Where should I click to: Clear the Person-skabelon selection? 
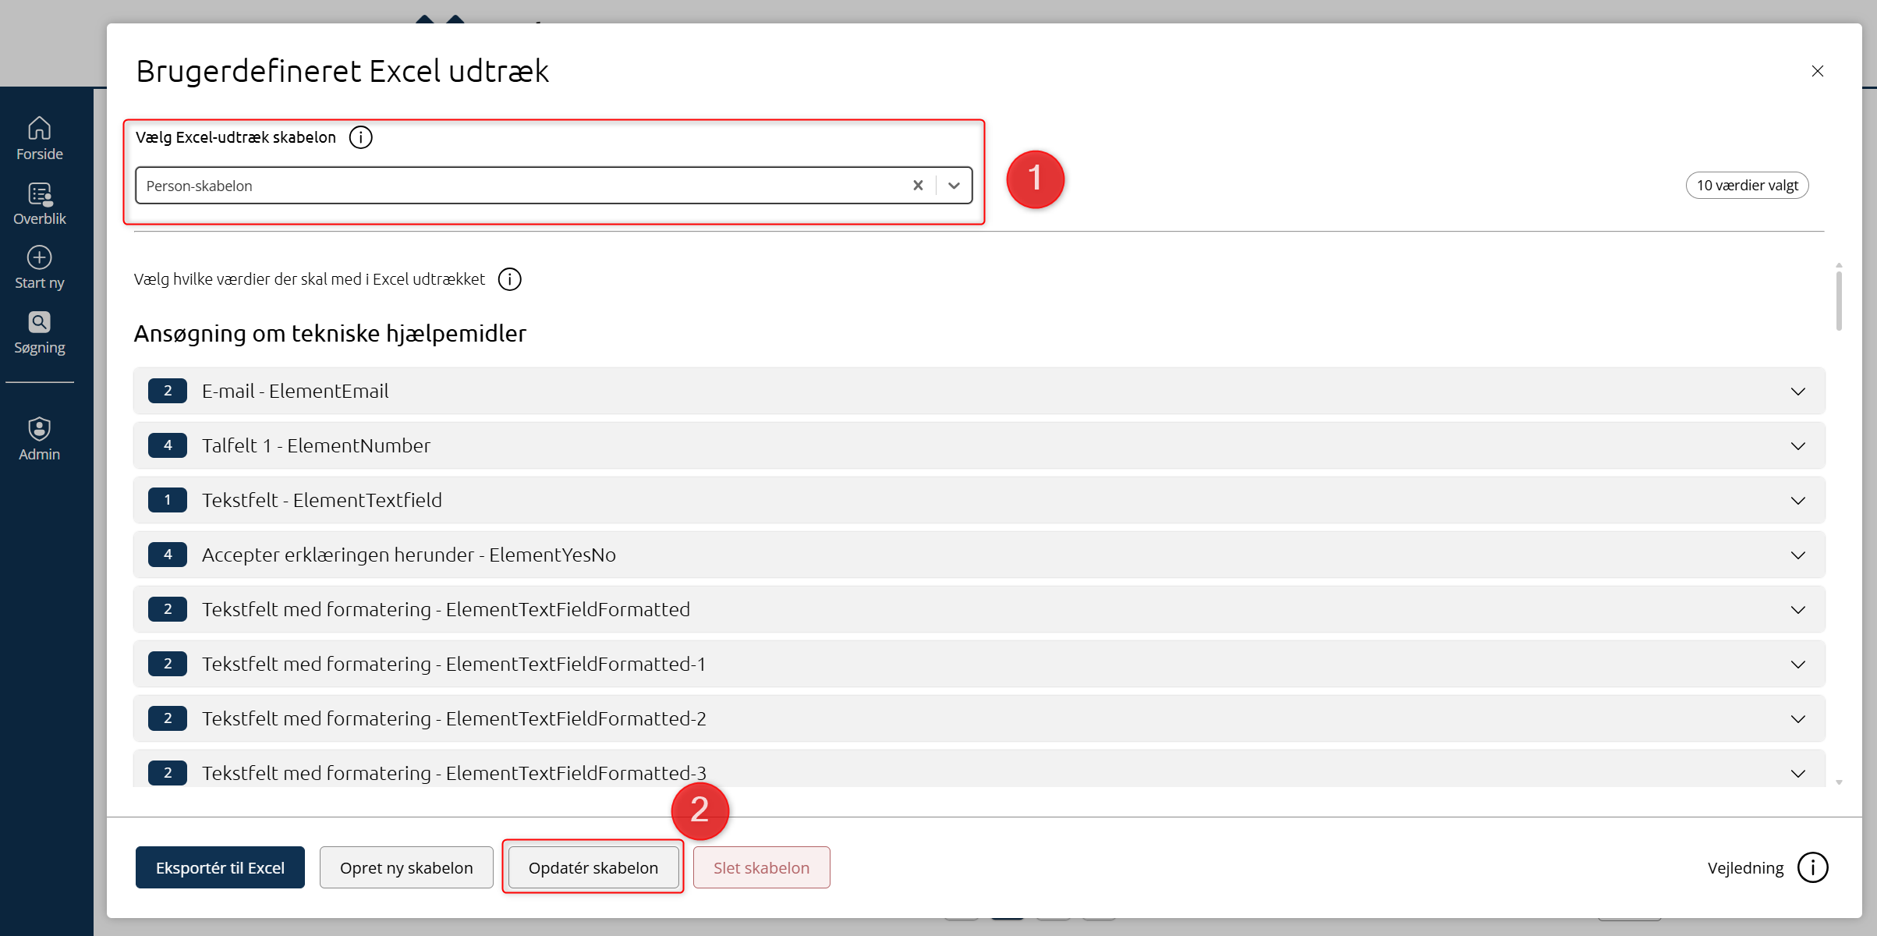pos(918,186)
